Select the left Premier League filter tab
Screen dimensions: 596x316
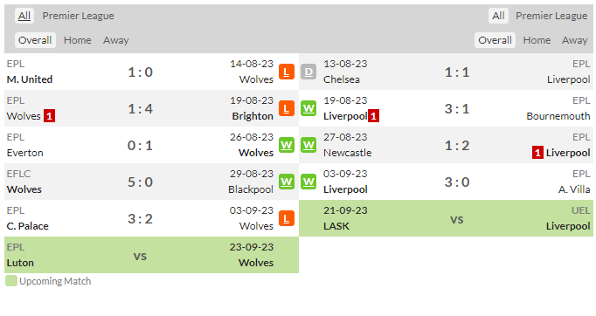[x=78, y=16]
